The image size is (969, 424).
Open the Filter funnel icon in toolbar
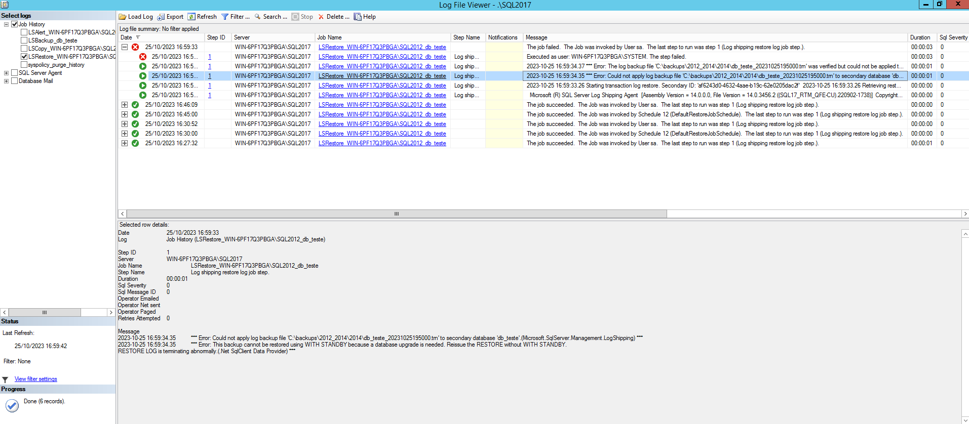point(225,17)
